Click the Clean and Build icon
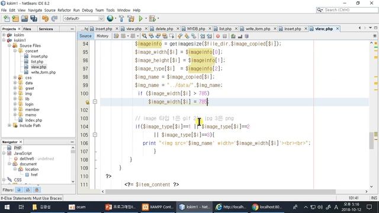The width and height of the screenshot is (379, 213). click(x=131, y=18)
